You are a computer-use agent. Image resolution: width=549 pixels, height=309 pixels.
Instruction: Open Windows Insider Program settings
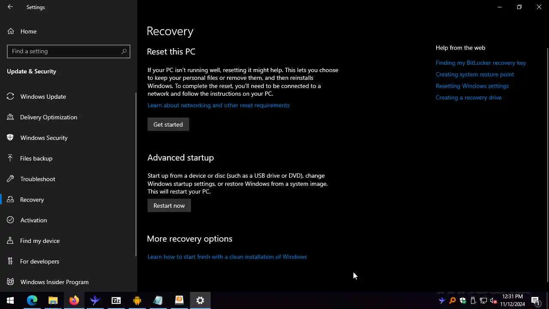point(68,282)
